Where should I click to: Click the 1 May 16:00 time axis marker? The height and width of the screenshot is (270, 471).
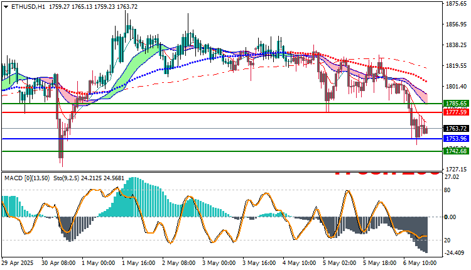(139, 263)
